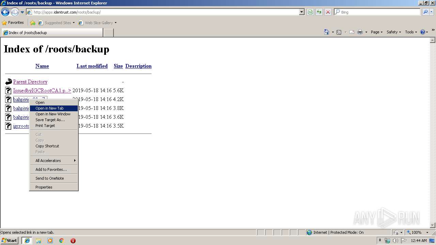This screenshot has height=245, width=436.
Task: Choose Properties in the context menu
Action: [x=54, y=187]
